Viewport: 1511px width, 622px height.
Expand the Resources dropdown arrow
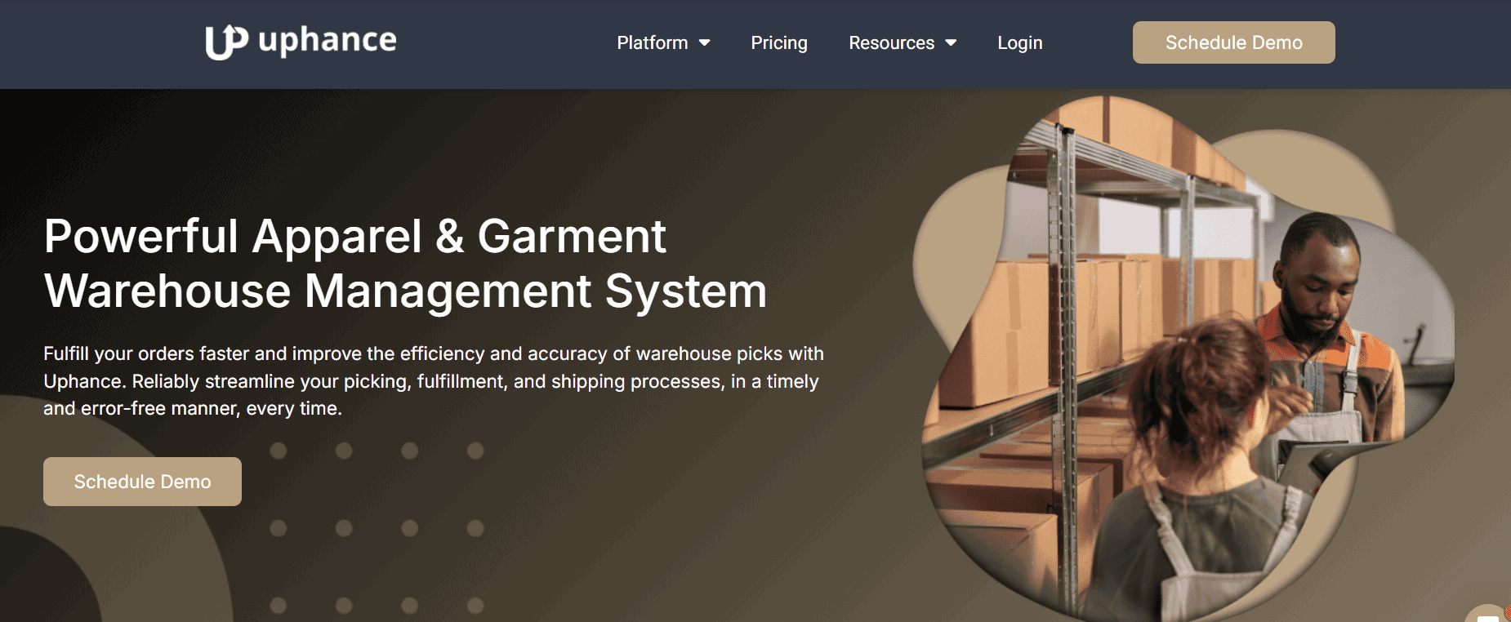(x=951, y=43)
